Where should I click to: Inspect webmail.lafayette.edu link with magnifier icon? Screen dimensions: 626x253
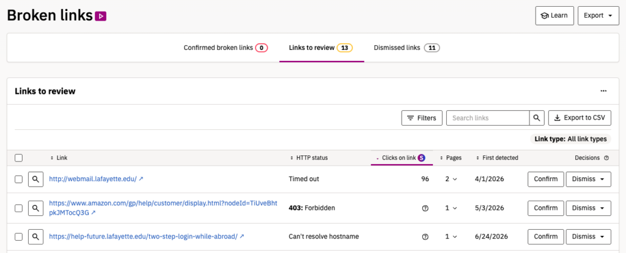[35, 179]
